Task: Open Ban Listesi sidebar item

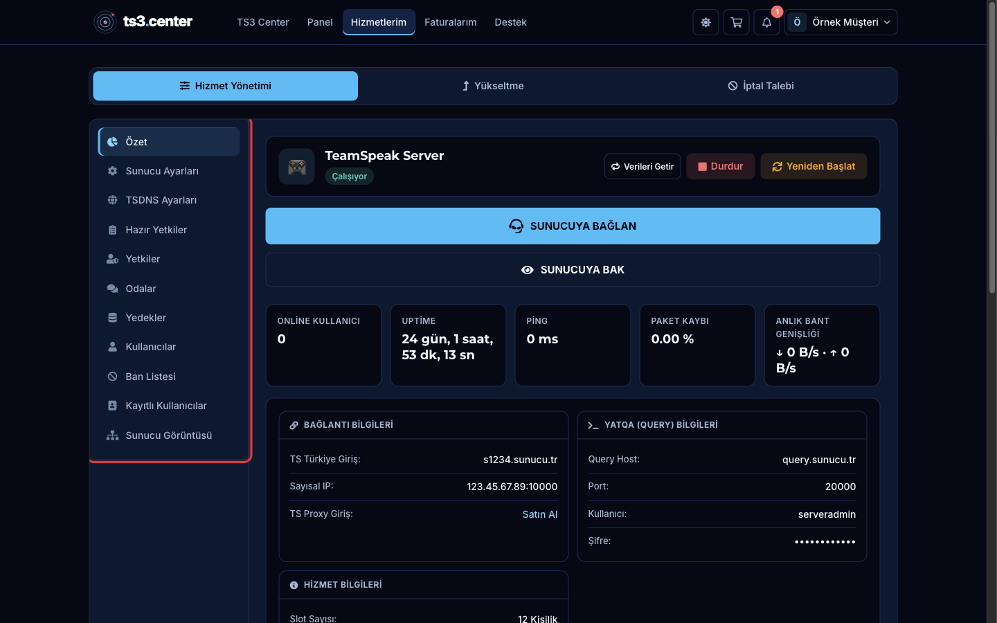Action: tap(169, 377)
